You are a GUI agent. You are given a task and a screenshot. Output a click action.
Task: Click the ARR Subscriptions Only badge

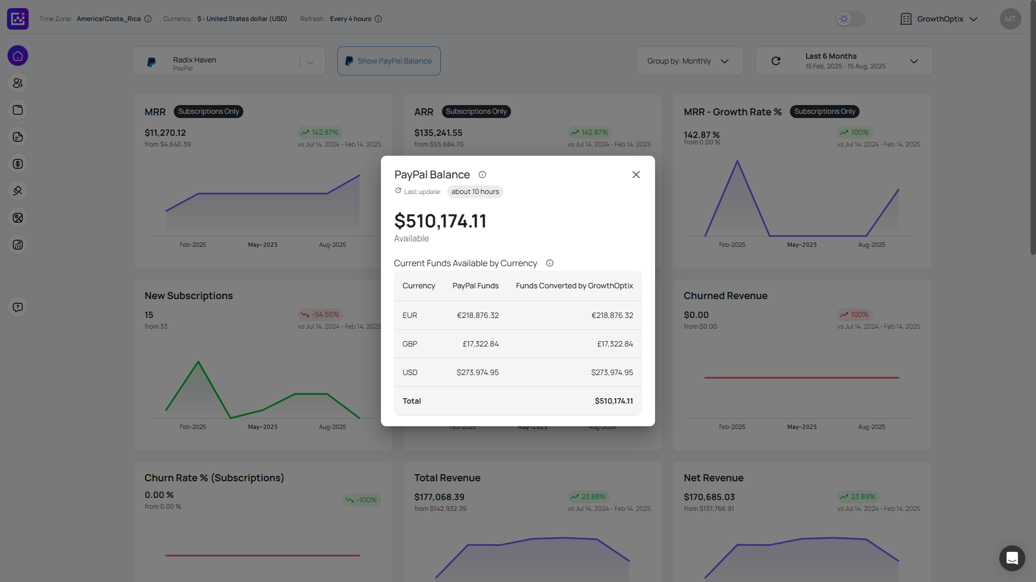tap(476, 112)
